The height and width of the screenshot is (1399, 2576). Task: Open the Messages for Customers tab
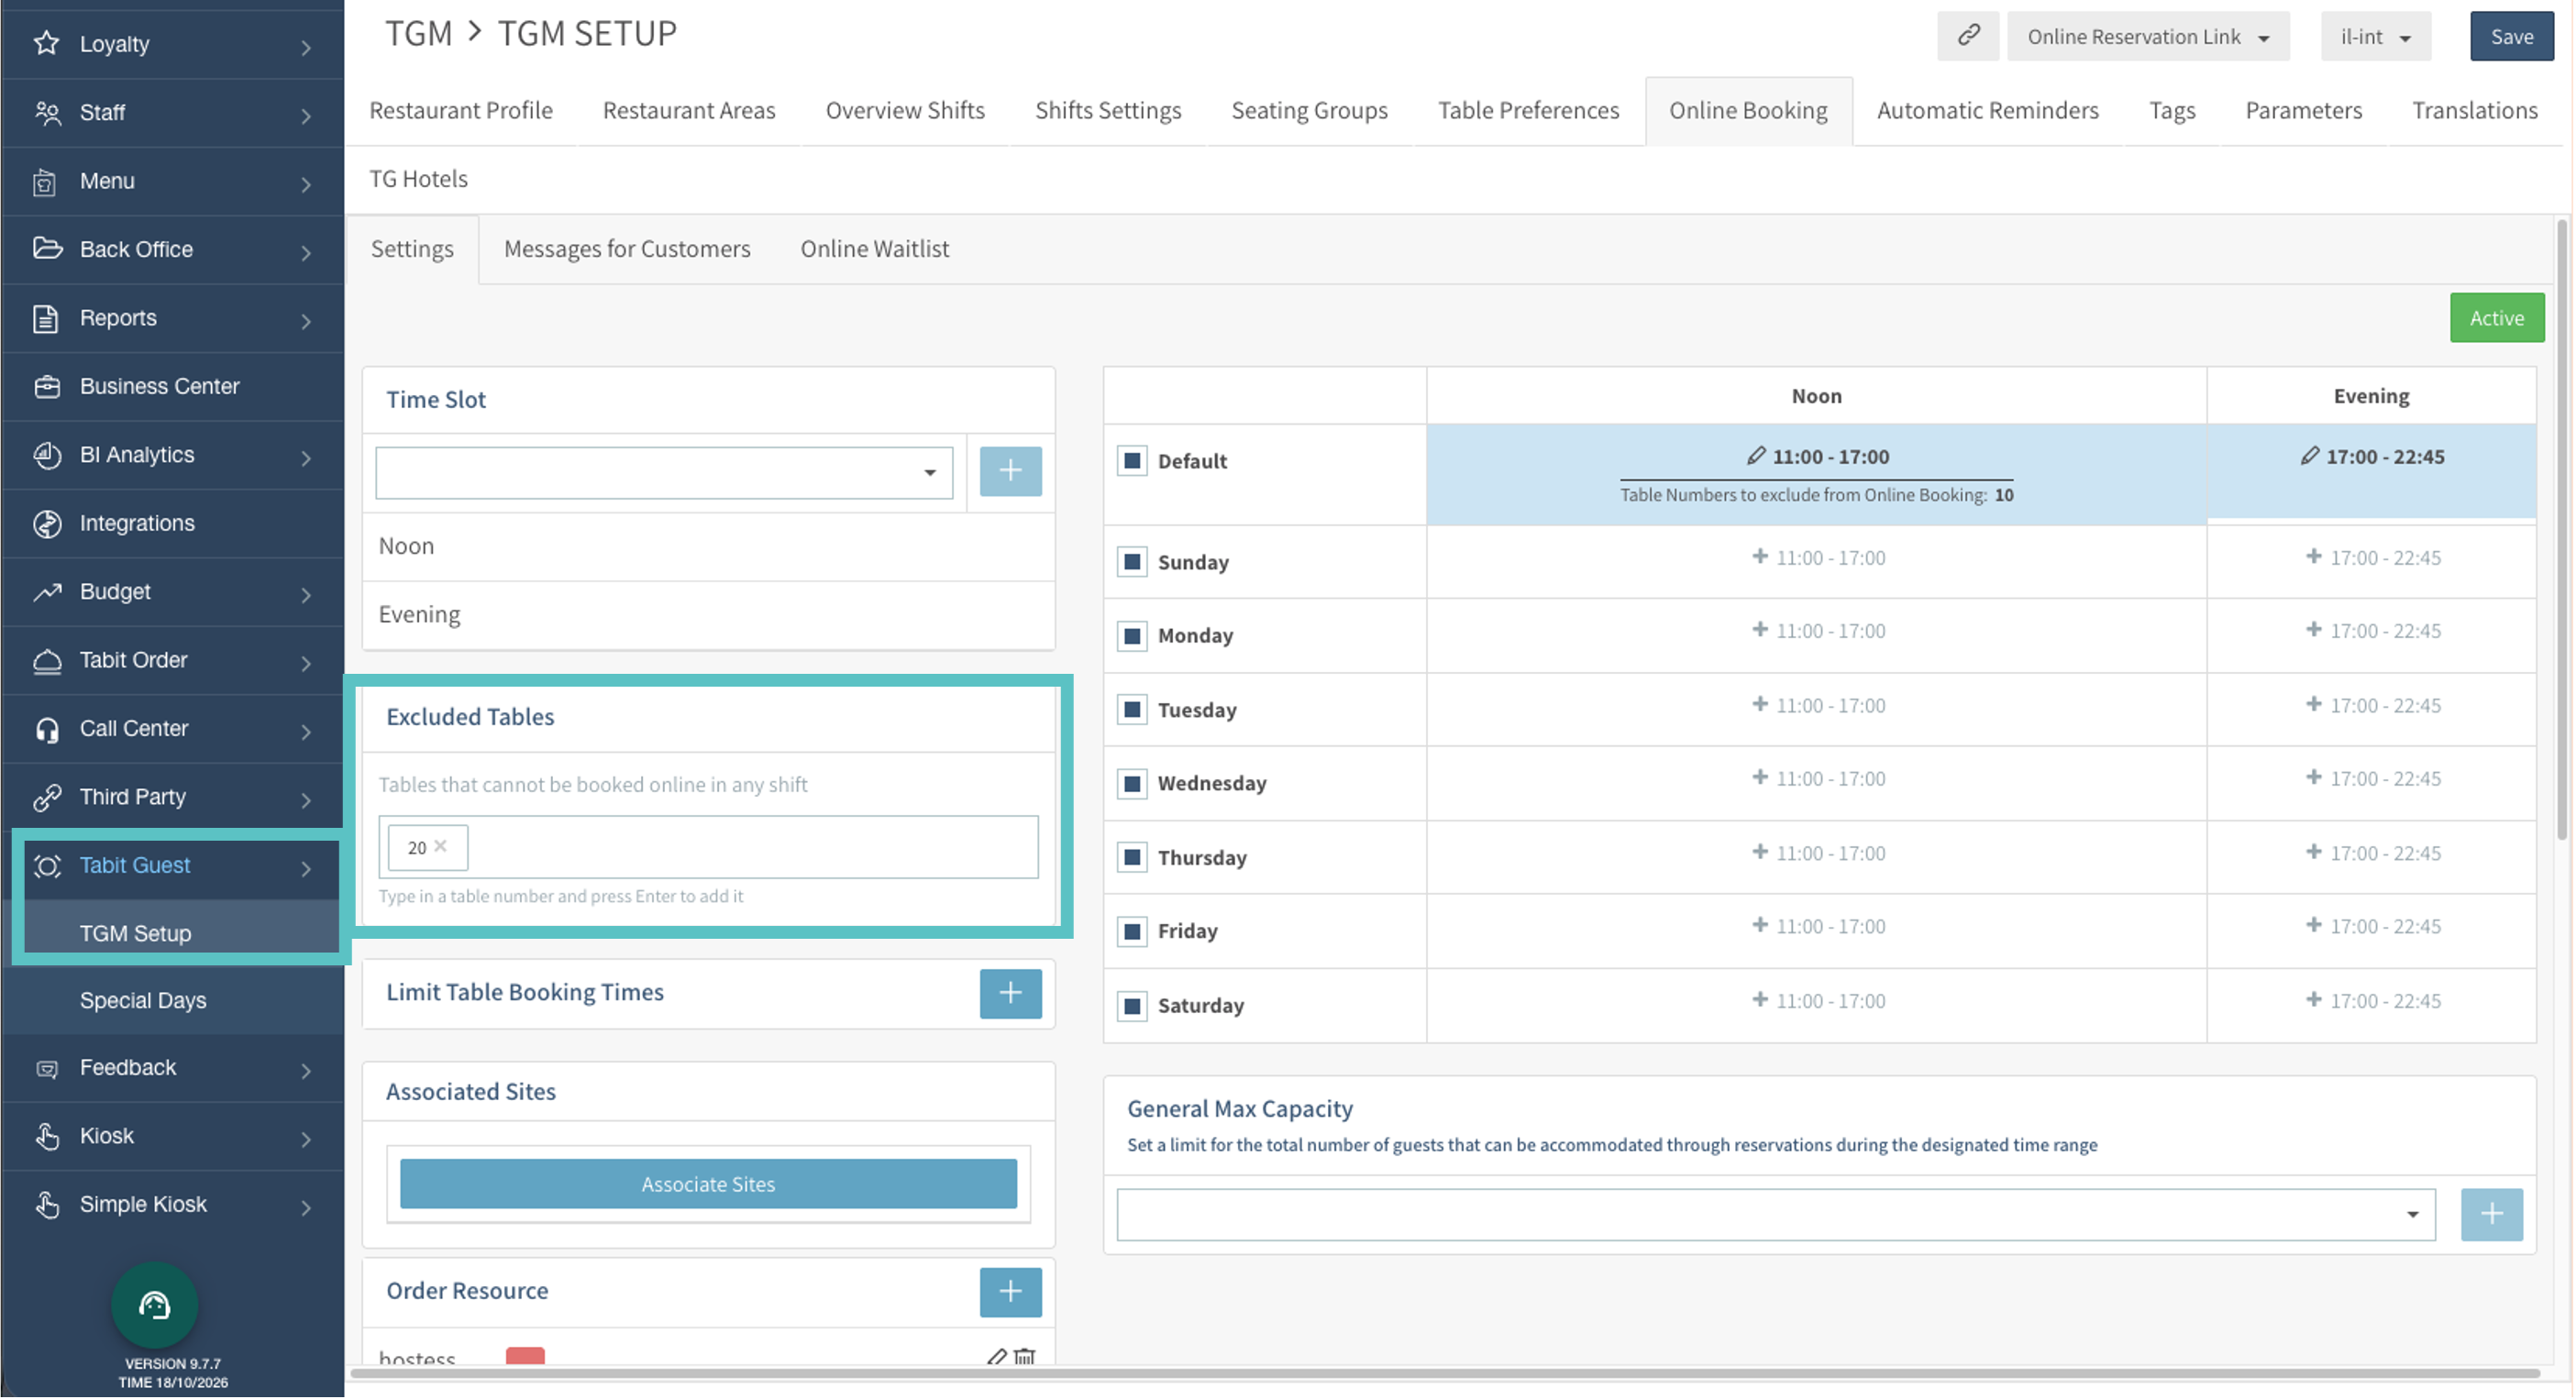627,249
